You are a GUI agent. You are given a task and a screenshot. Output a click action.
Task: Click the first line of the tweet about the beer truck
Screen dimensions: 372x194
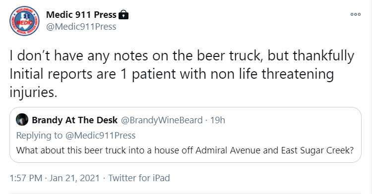click(x=182, y=56)
